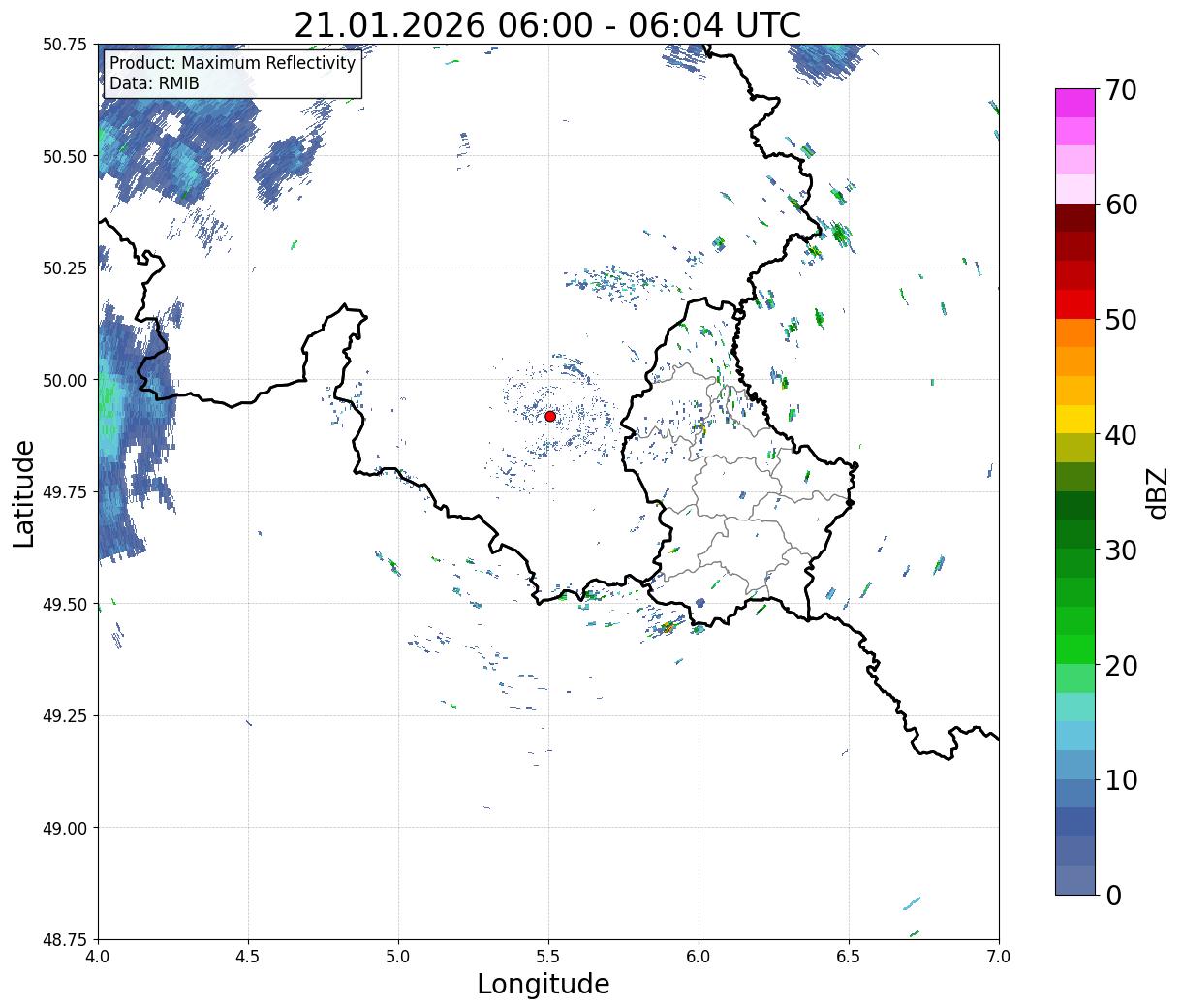Screen dimensions: 1181x1008
Task: Click the latitude tick label '50.50'
Action: pyautogui.click(x=65, y=156)
